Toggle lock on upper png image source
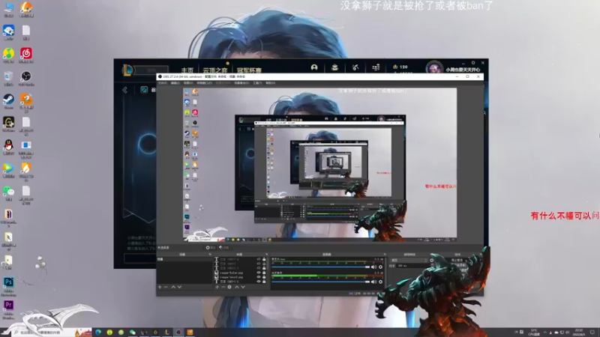This screenshot has width=600, height=337. 264,273
